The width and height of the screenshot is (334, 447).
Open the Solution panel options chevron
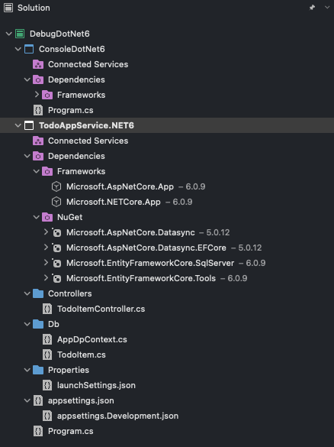327,8
